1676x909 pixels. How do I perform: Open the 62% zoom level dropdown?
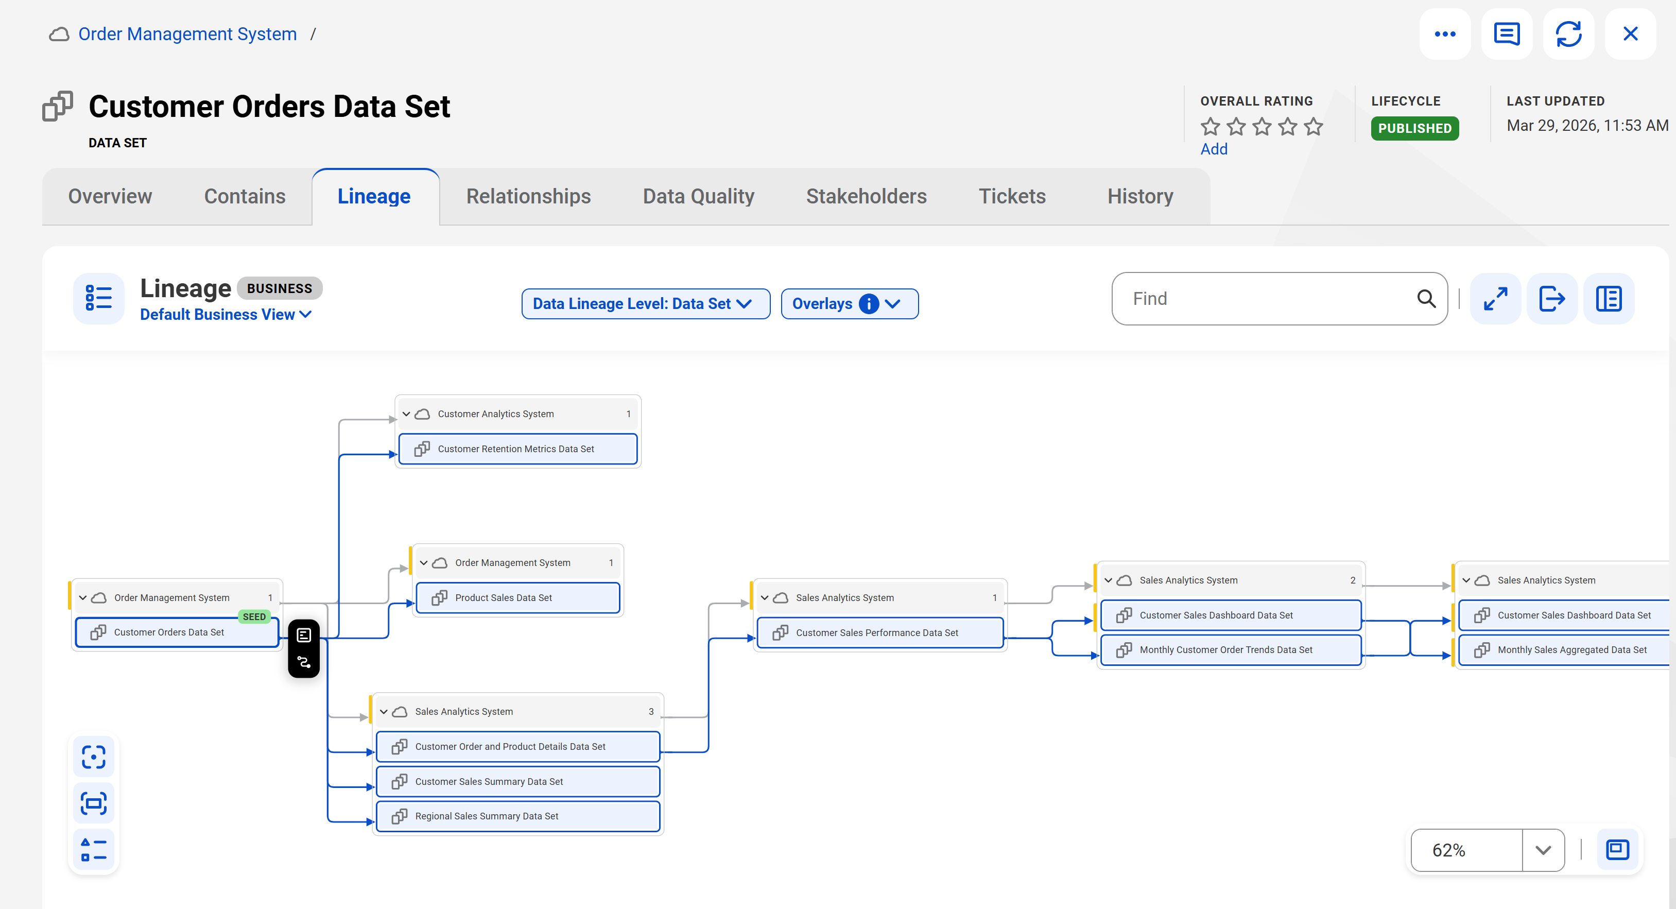1543,850
